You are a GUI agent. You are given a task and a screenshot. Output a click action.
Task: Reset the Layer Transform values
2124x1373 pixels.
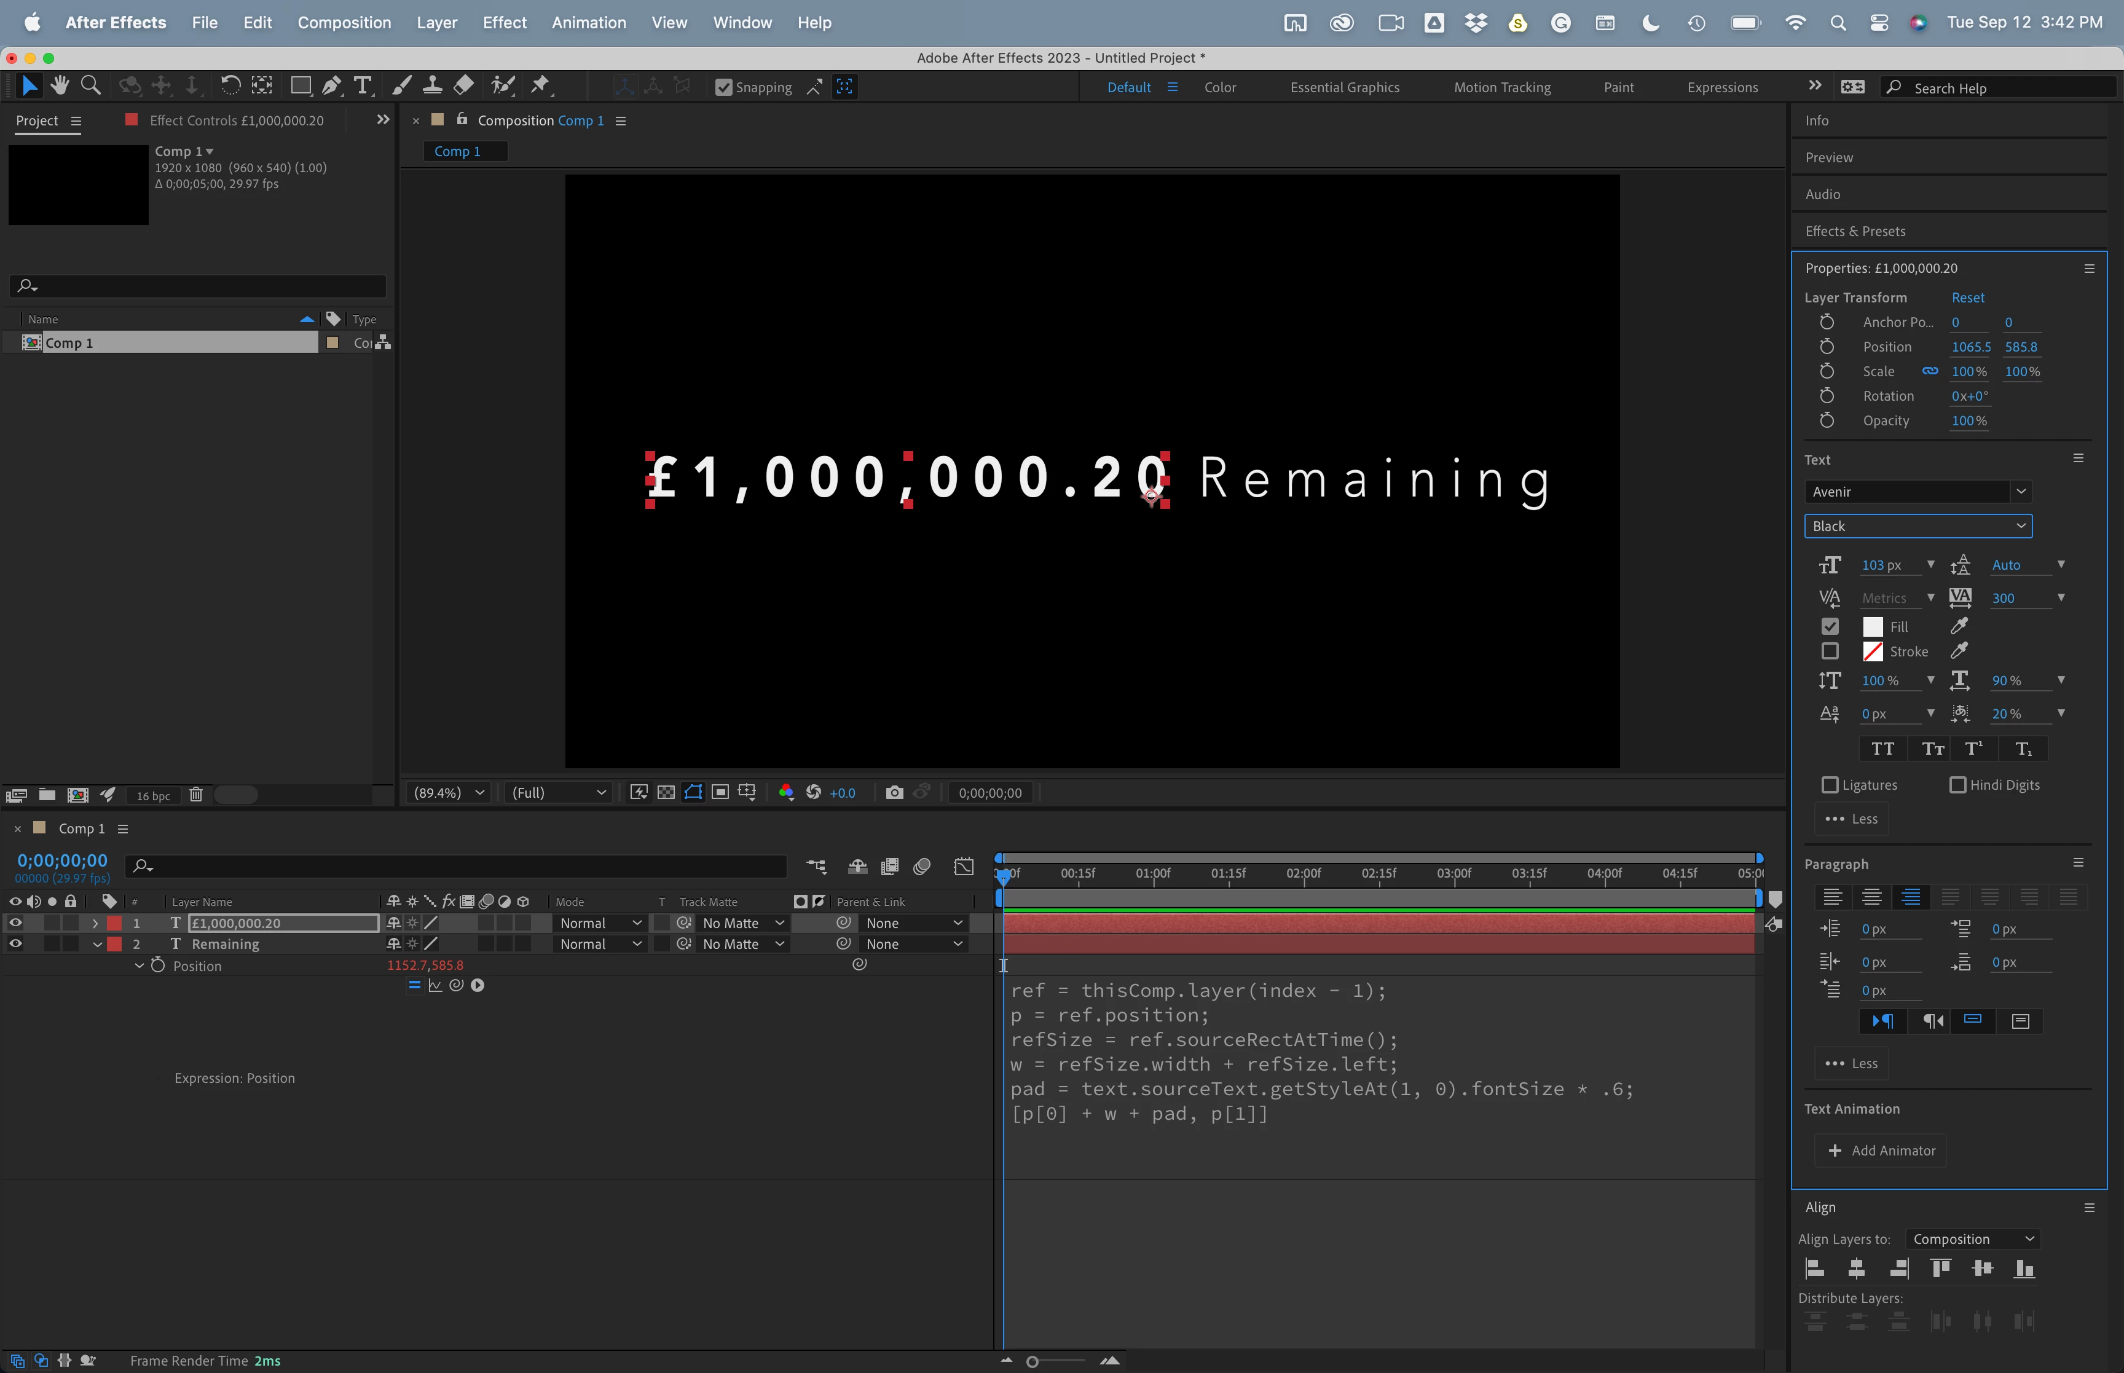(x=1967, y=298)
